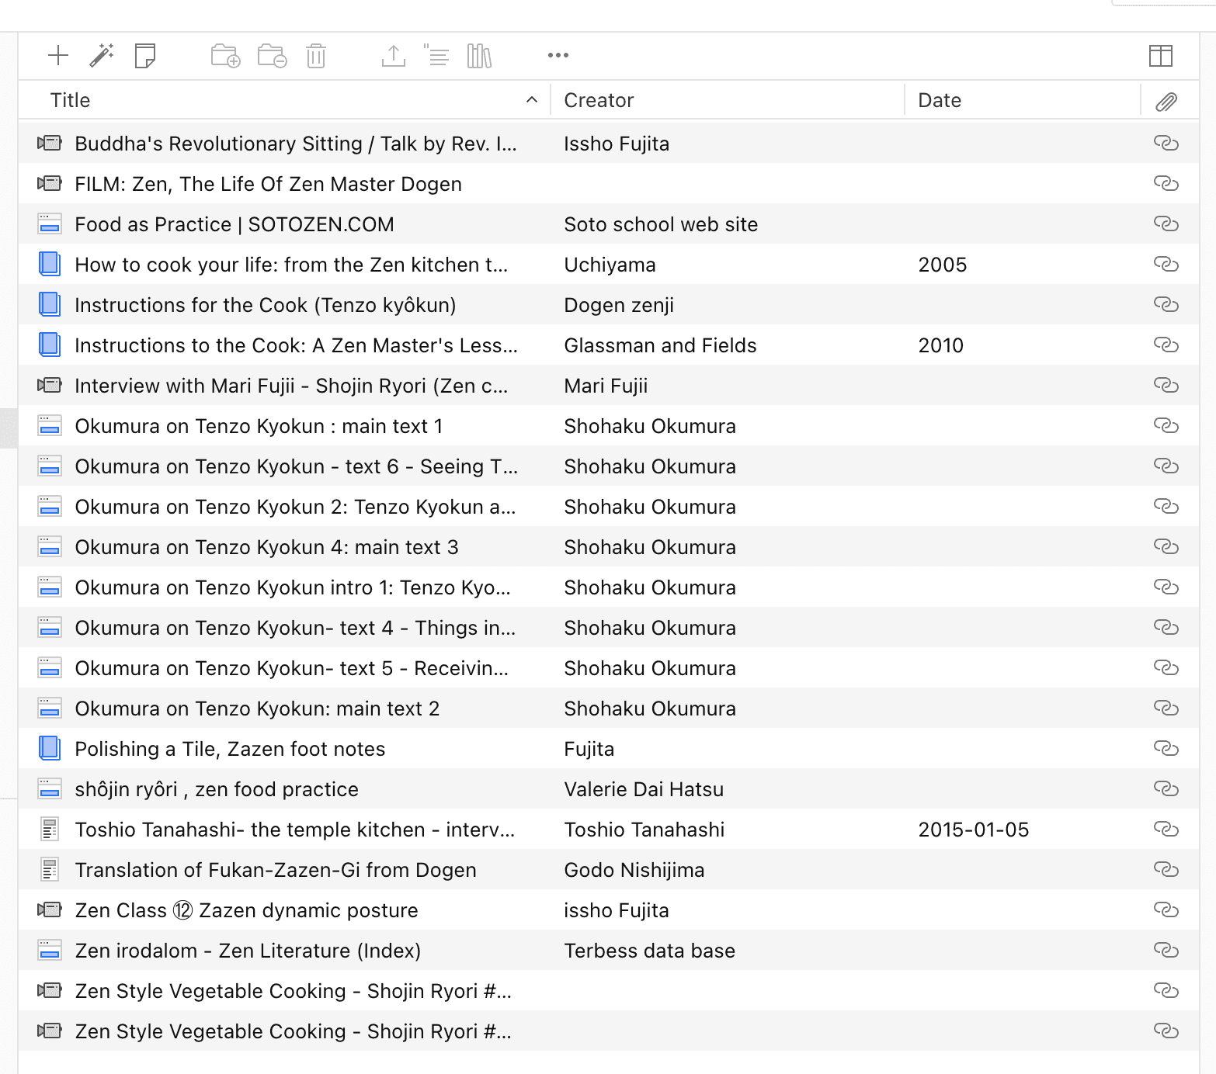Open the Add Item by Identifier wand
This screenshot has width=1216, height=1074.
(102, 55)
